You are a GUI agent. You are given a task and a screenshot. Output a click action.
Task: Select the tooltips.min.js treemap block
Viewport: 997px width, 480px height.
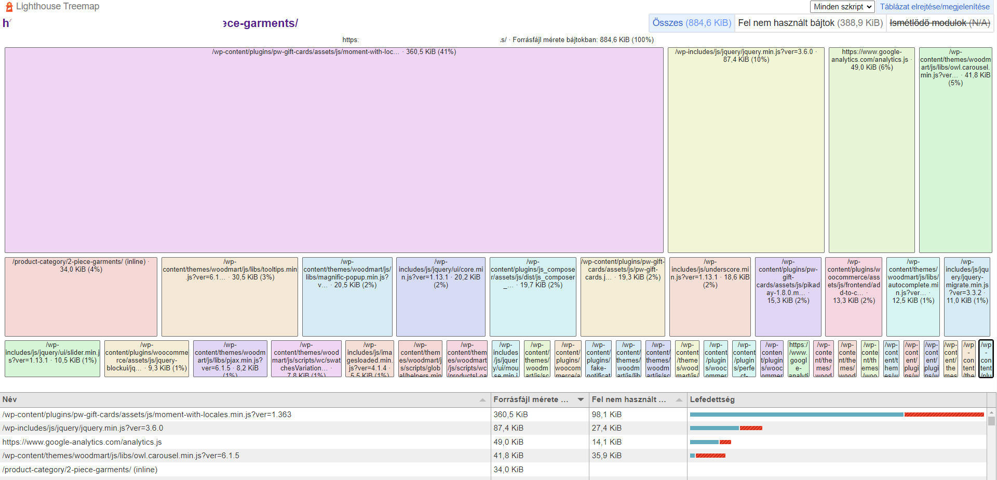point(230,297)
